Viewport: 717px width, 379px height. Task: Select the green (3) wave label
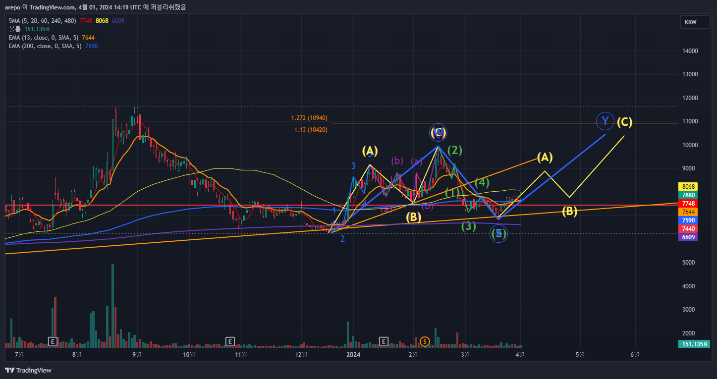tap(469, 226)
